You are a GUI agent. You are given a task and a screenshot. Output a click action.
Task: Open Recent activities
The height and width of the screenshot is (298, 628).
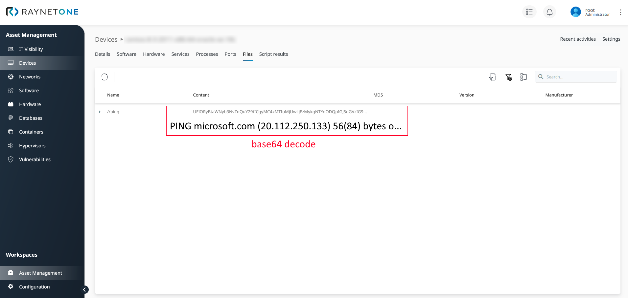578,39
